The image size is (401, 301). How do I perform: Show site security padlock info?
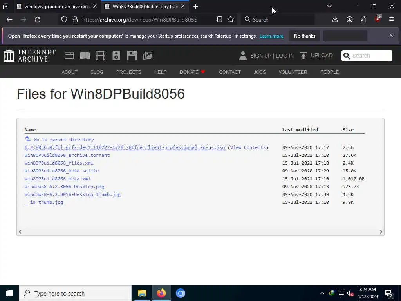(75, 20)
